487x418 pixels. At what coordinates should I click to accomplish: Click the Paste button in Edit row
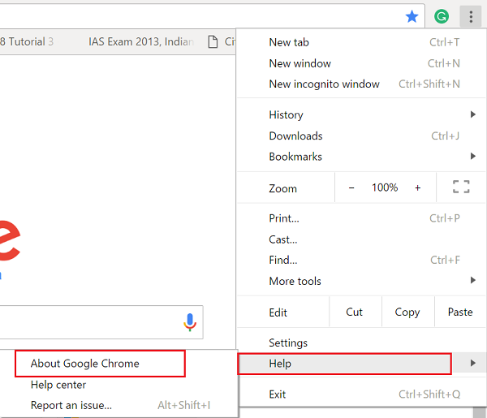click(460, 312)
